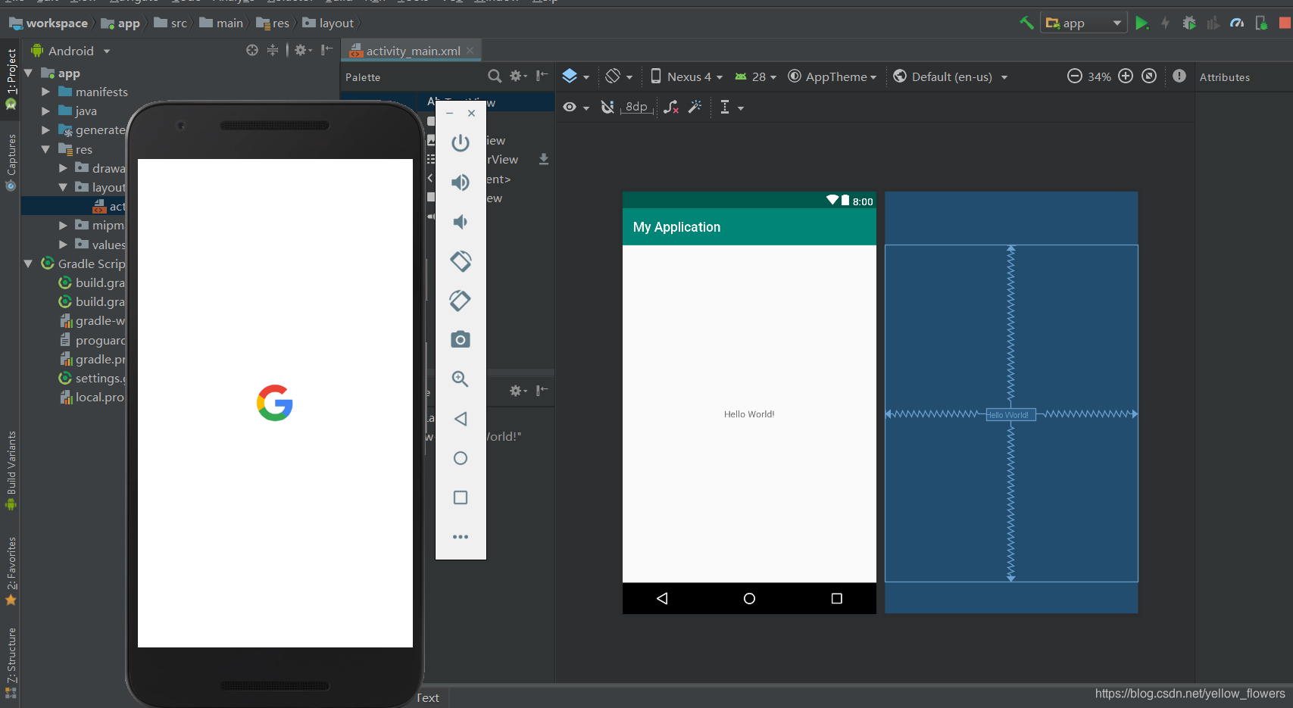Hide the Palette panel
1293x708 pixels.
pyautogui.click(x=542, y=76)
